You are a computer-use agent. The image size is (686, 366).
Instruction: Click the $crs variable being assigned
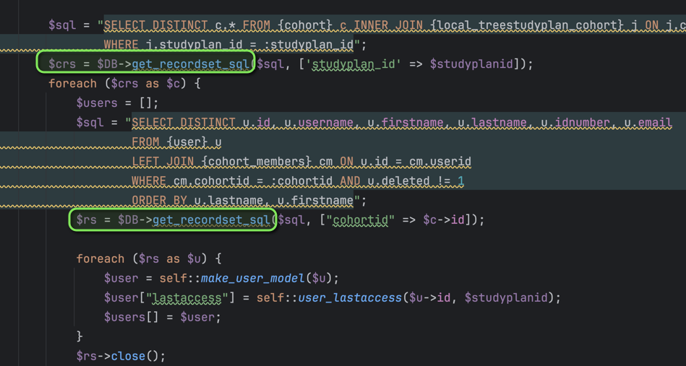point(62,64)
